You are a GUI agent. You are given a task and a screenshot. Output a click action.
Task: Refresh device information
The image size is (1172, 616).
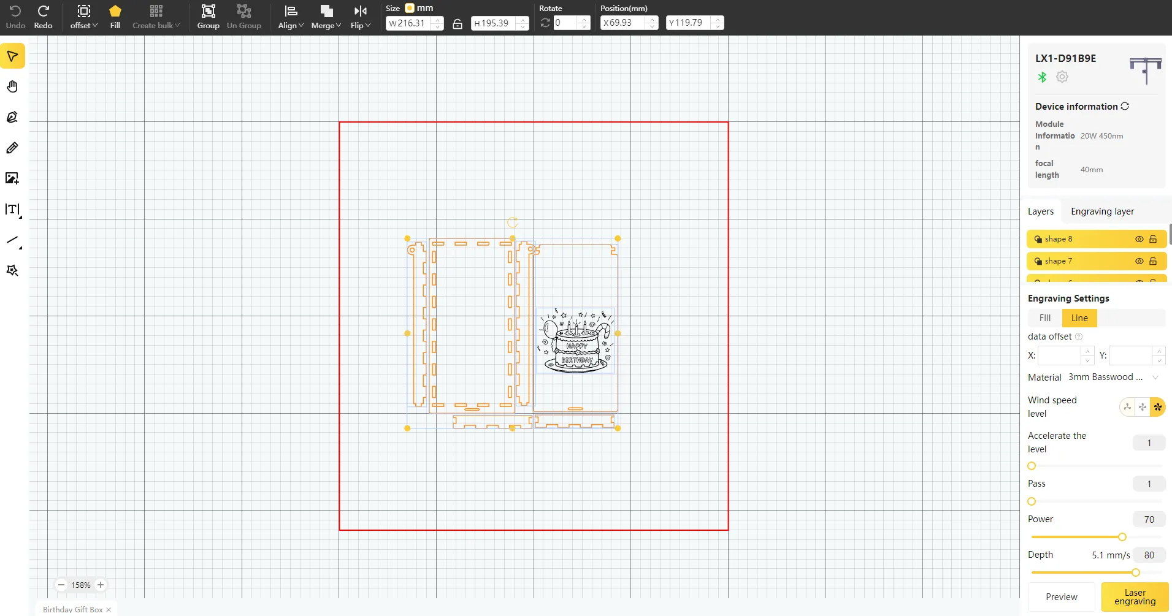pyautogui.click(x=1125, y=106)
